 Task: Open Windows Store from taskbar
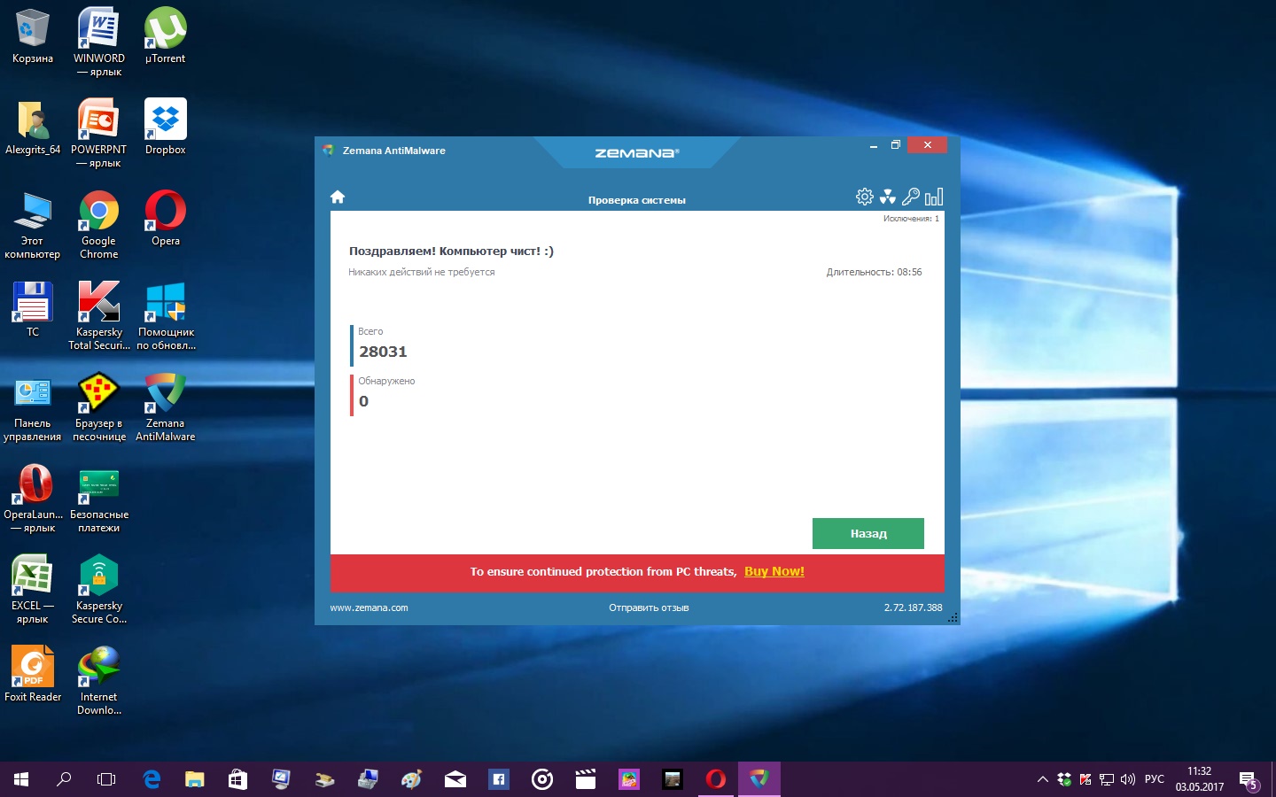tap(237, 779)
